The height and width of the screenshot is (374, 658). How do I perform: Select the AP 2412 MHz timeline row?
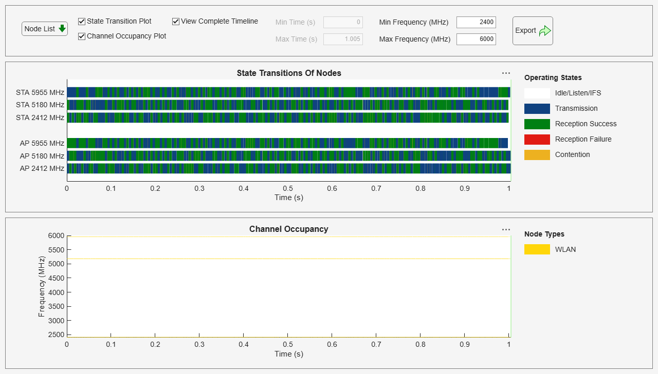[x=288, y=168]
